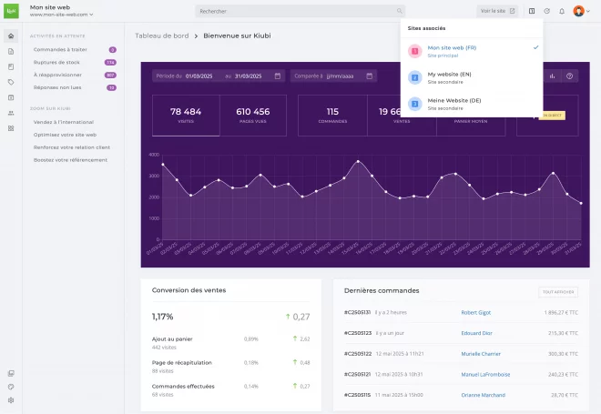Open Vendez à l'international
601x414 pixels.
(64, 122)
